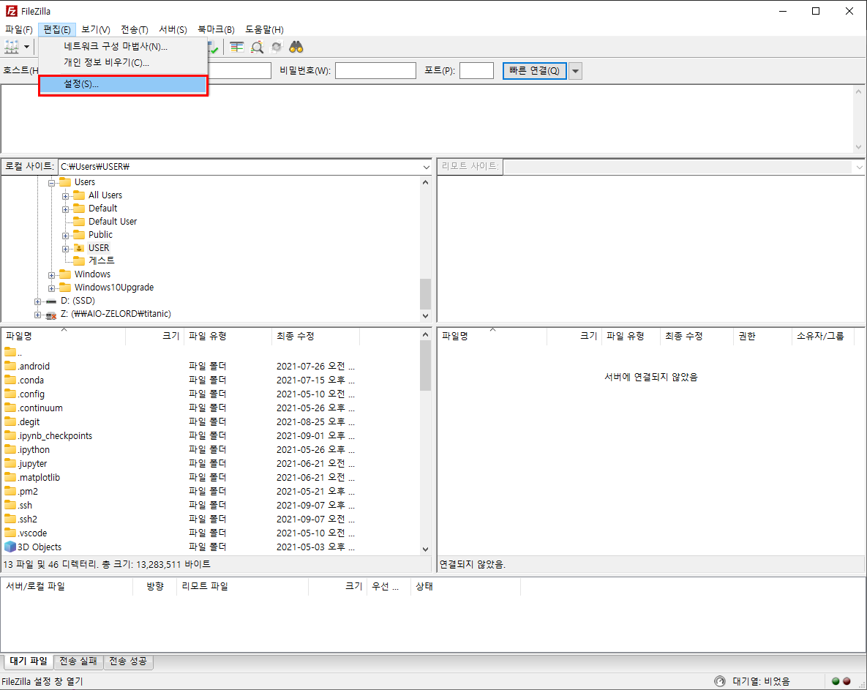Image resolution: width=867 pixels, height=690 pixels.
Task: Open filename filters magnifier icon
Action: (257, 47)
